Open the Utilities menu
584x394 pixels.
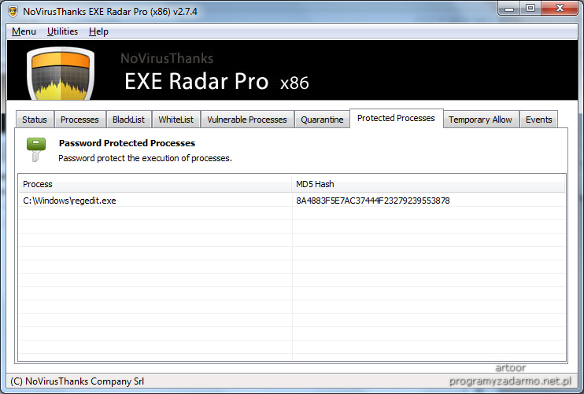point(62,31)
